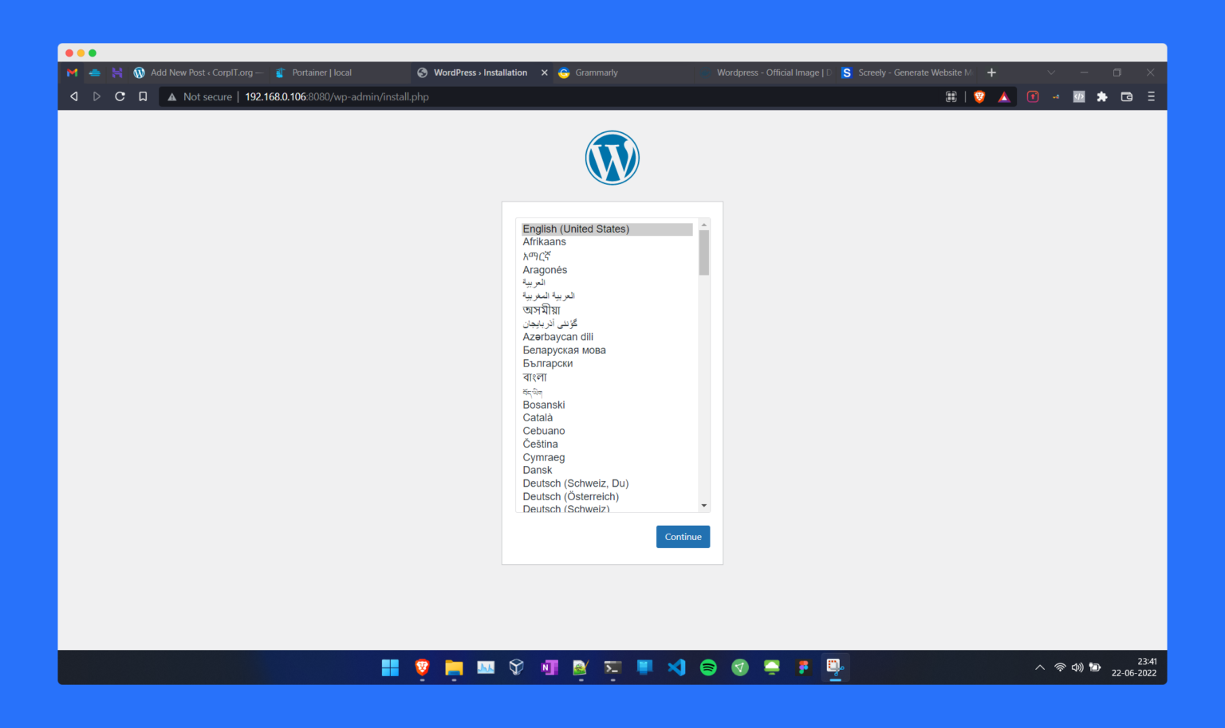Open the browser extensions puzzle icon
Screen dimensions: 1225x728
coord(1102,96)
